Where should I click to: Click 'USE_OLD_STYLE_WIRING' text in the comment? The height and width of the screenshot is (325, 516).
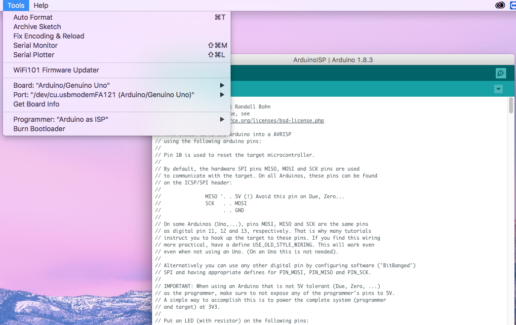pyautogui.click(x=282, y=245)
